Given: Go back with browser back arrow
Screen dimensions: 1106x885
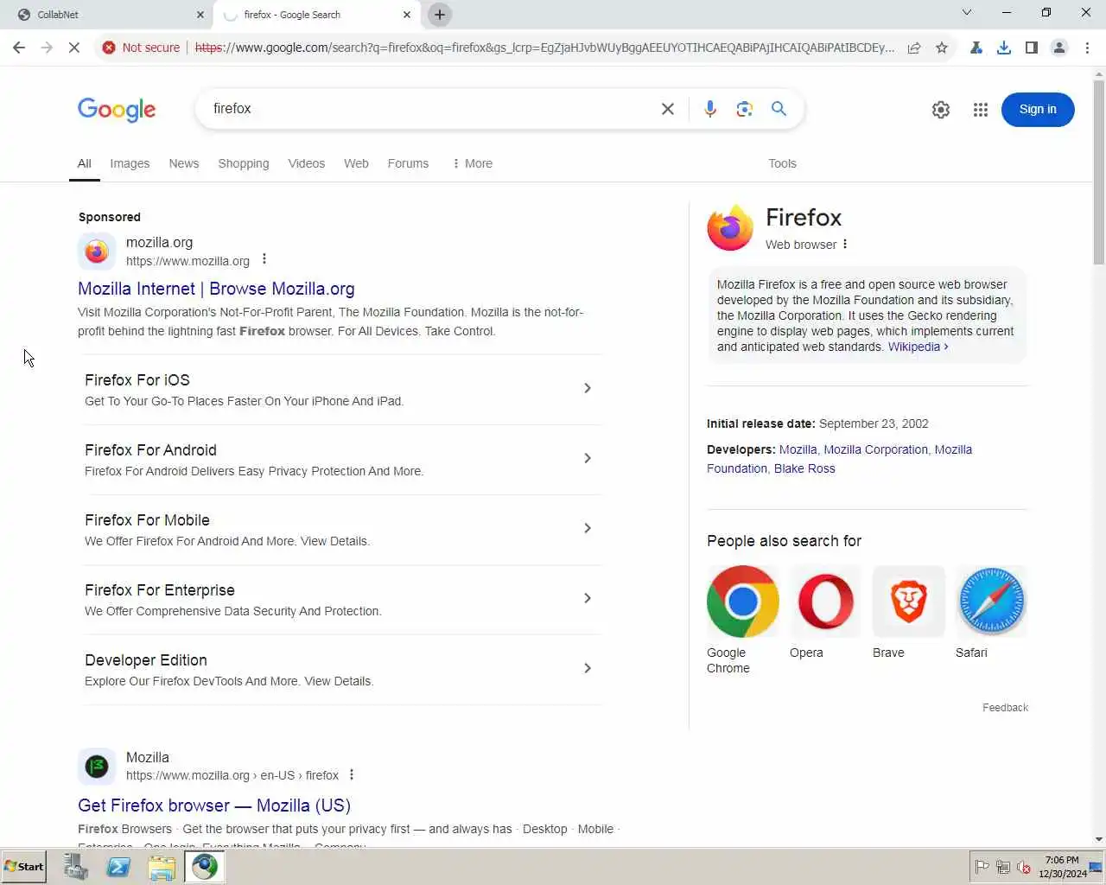Looking at the screenshot, I should tap(19, 48).
